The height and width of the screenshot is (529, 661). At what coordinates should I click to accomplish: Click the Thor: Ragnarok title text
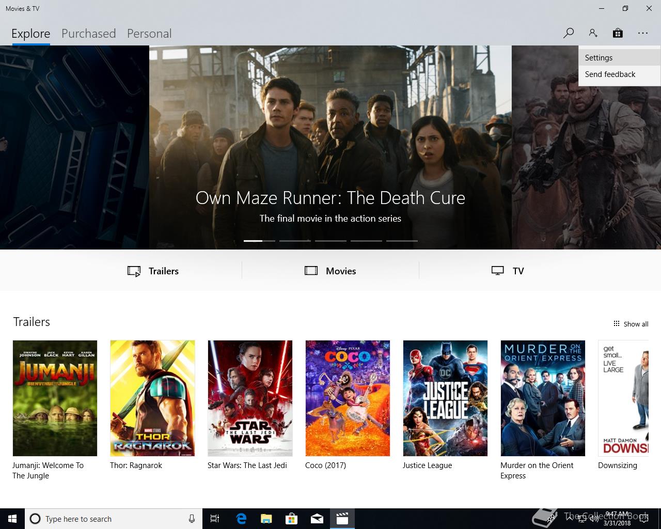(x=136, y=465)
